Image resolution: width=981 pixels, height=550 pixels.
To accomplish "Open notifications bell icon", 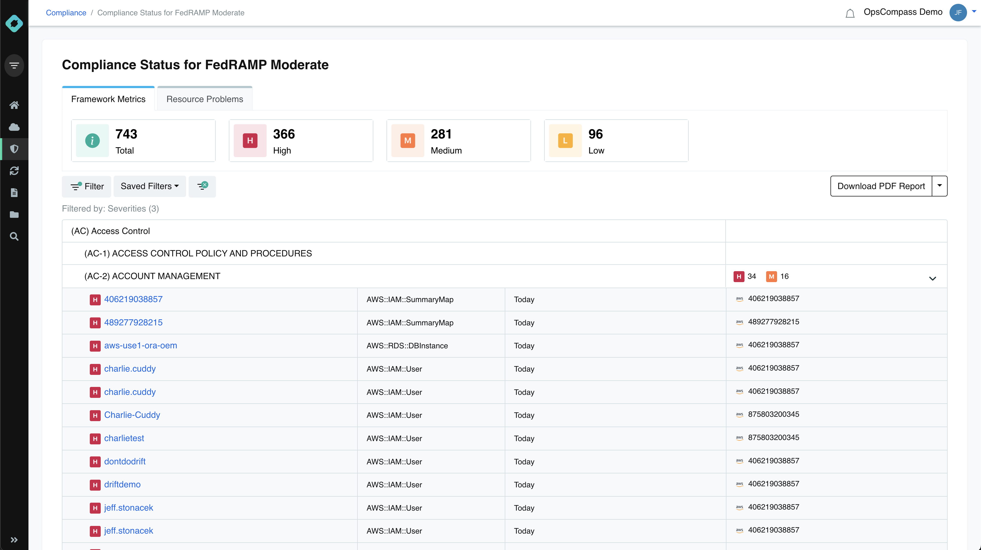I will point(850,13).
